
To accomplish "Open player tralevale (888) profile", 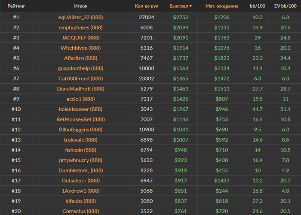I will [81, 140].
